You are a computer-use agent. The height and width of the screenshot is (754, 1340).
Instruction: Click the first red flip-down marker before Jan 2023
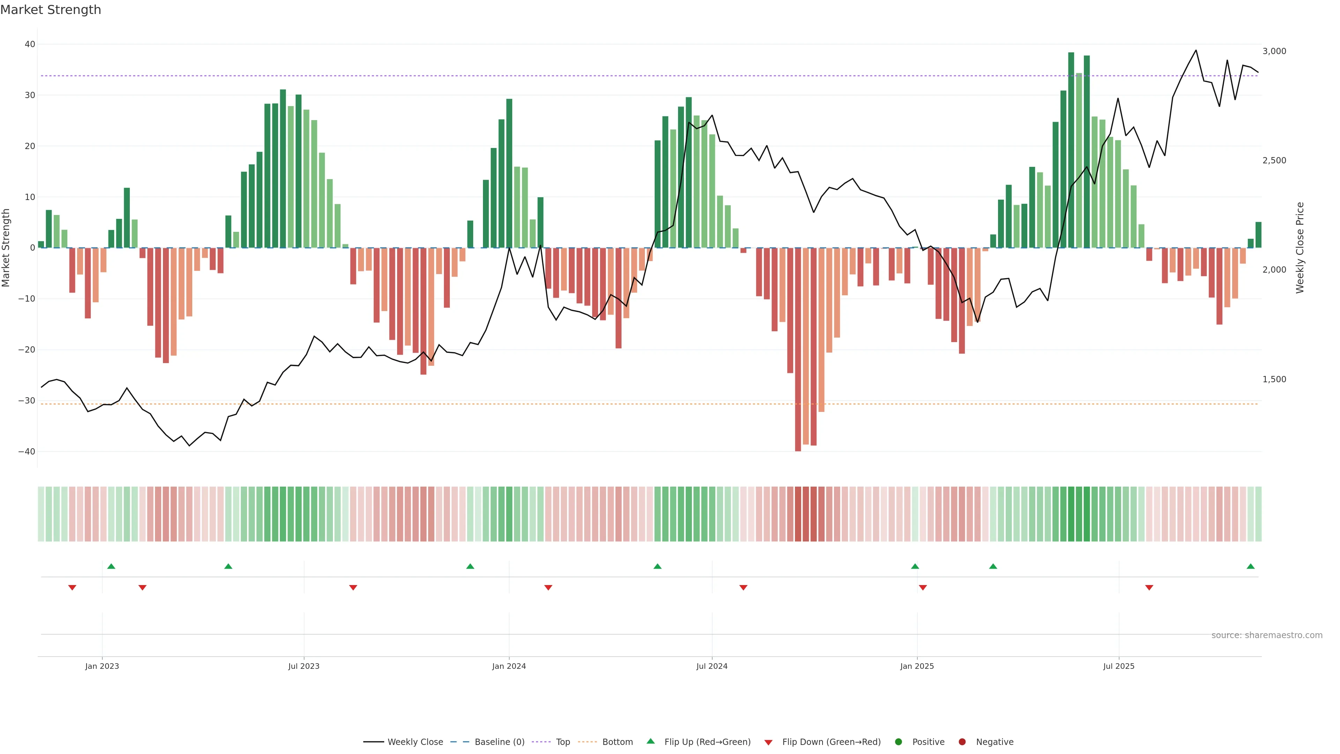pos(72,587)
